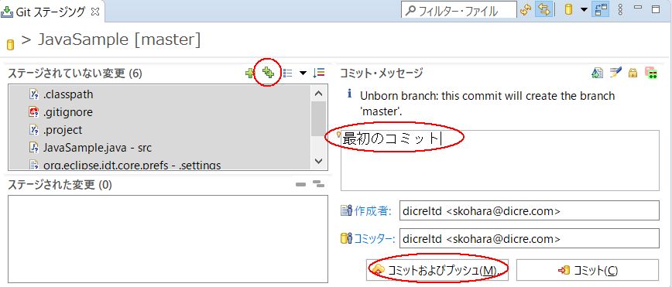The height and width of the screenshot is (287, 672).
Task: Close the Git ステージング tab
Action: pyautogui.click(x=95, y=12)
